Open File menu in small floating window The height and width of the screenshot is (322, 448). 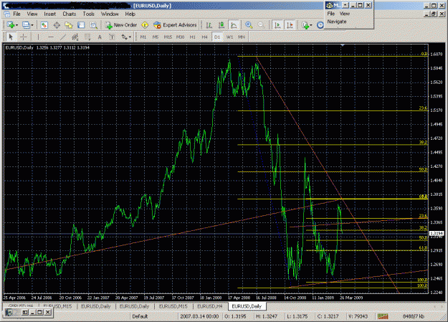pyautogui.click(x=331, y=14)
